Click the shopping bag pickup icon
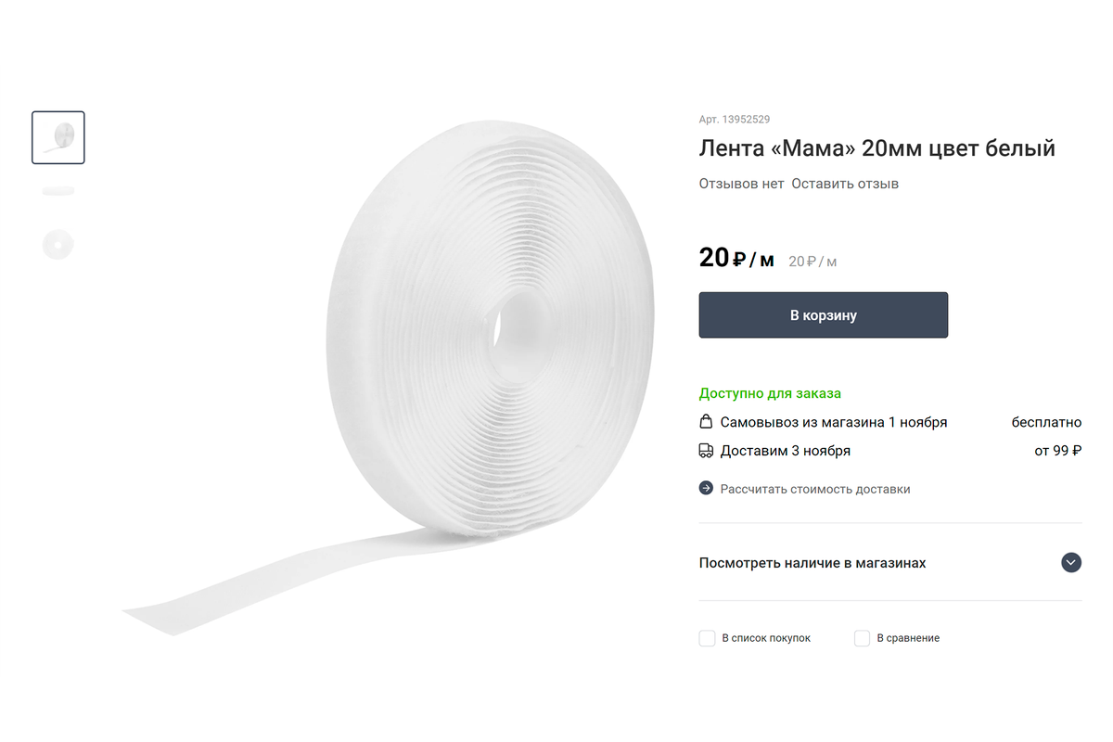 (x=706, y=422)
